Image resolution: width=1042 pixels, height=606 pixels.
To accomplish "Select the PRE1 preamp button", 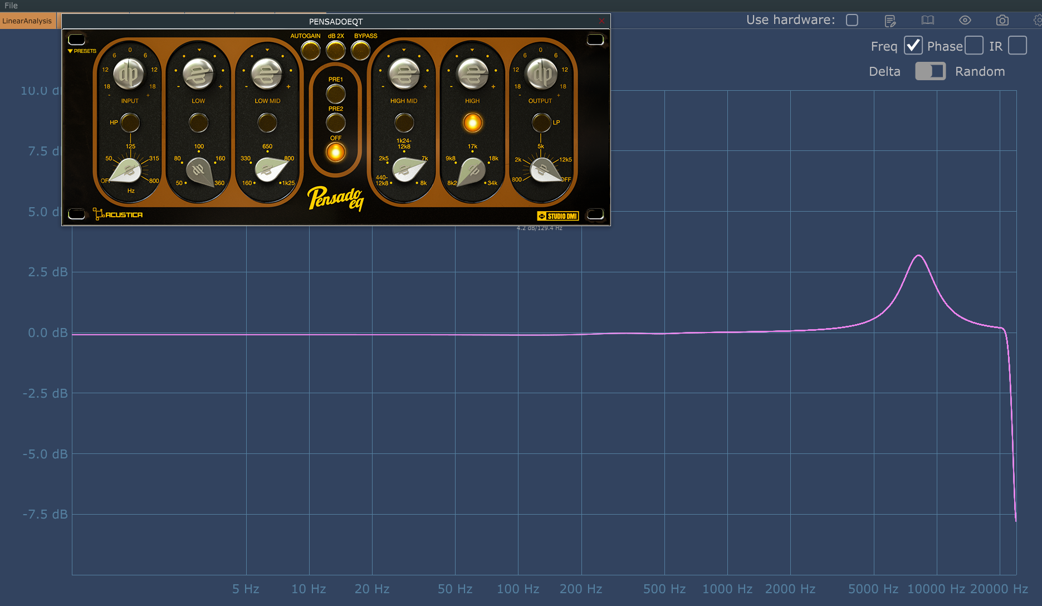I will coord(335,94).
